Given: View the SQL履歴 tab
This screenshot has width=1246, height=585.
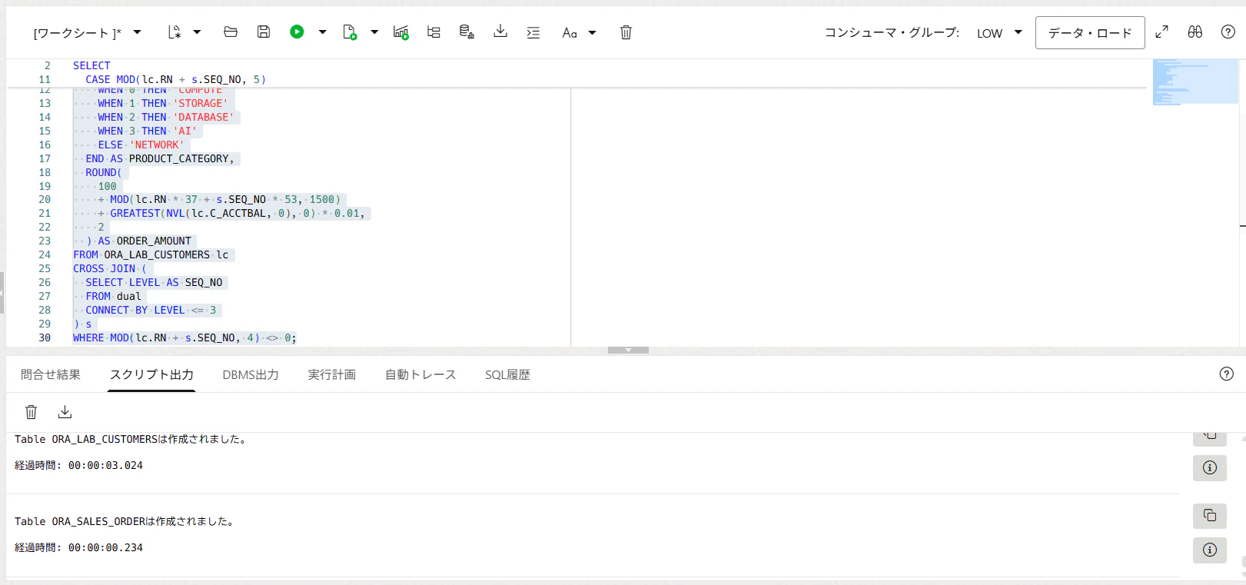Looking at the screenshot, I should 507,374.
